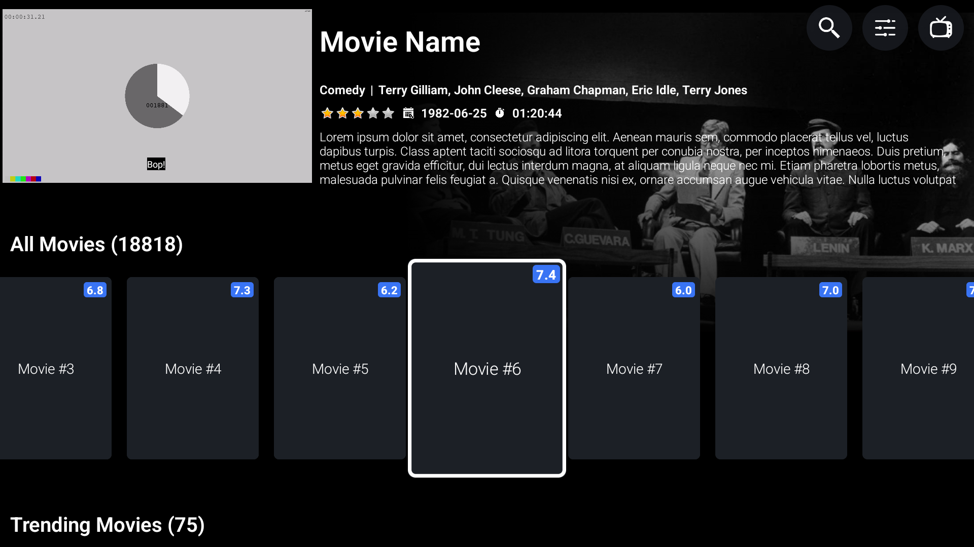Screen dimensions: 974x547
Task: Toggle the fourth rating star
Action: pyautogui.click(x=372, y=113)
